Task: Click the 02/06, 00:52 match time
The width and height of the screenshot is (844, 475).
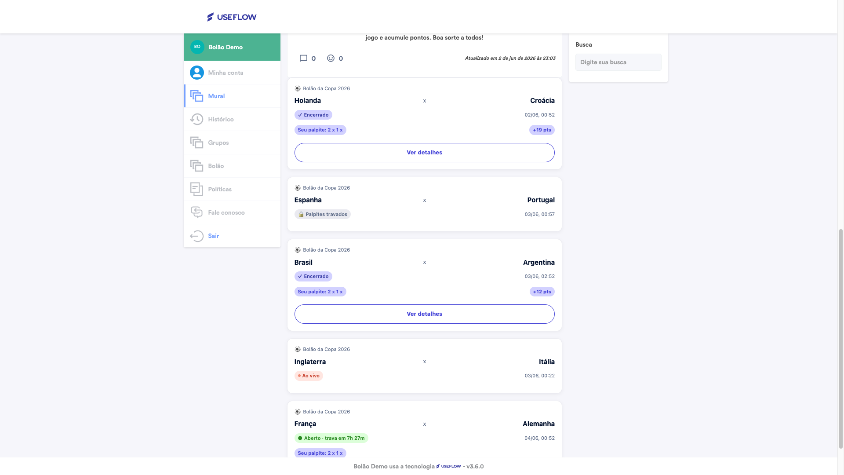Action: [539, 115]
